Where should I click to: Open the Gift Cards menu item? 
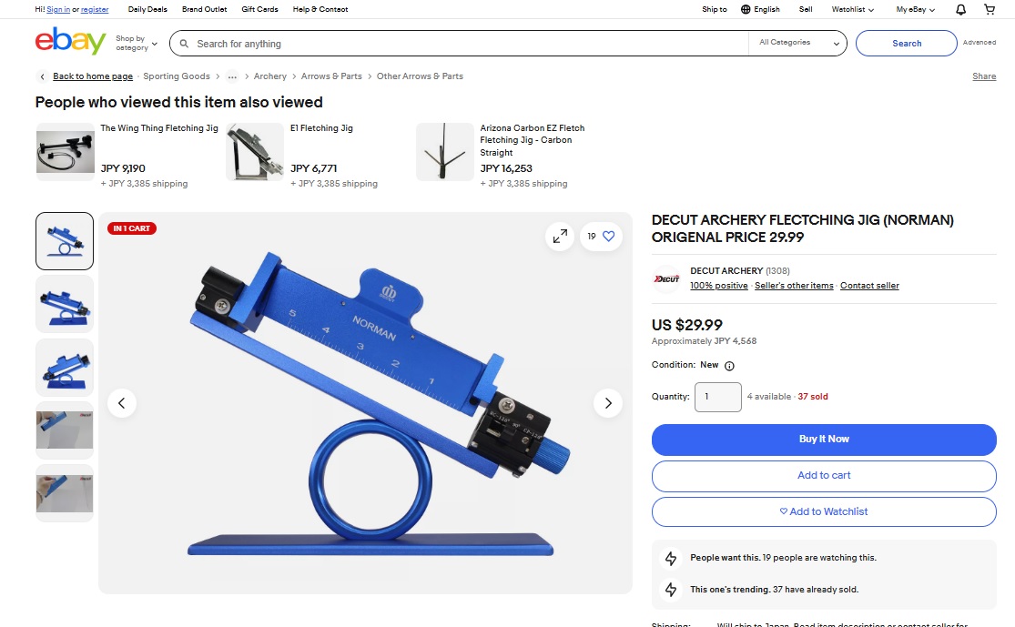(x=259, y=9)
